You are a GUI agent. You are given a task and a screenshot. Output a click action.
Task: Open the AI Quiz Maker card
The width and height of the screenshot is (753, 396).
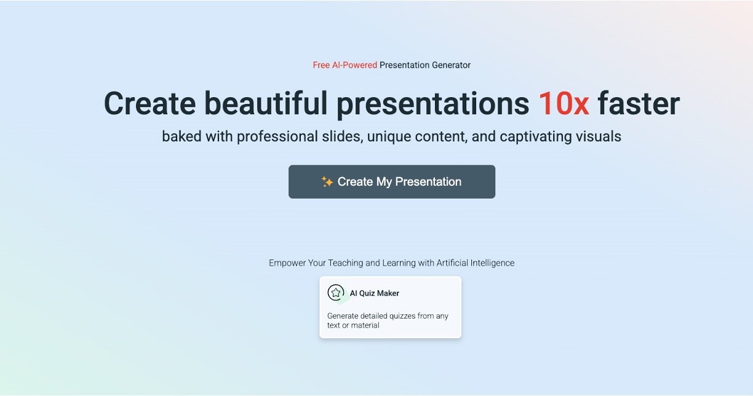(x=390, y=307)
